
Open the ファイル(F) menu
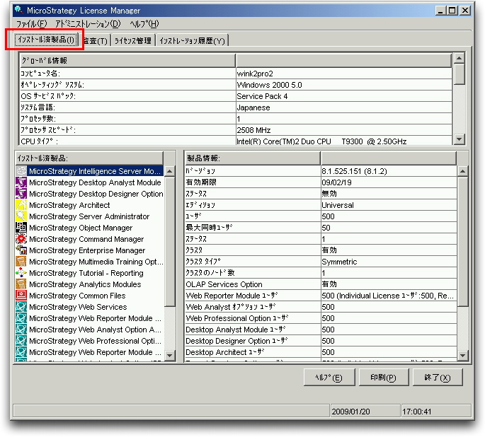(x=31, y=24)
